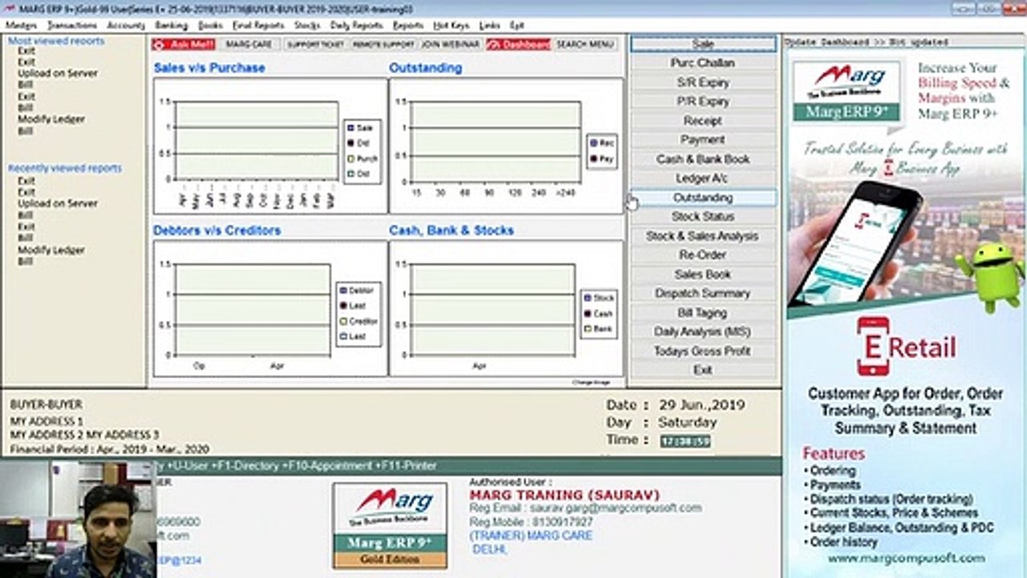Click the Debtor legend color swatch
This screenshot has width=1027, height=578.
pos(343,291)
